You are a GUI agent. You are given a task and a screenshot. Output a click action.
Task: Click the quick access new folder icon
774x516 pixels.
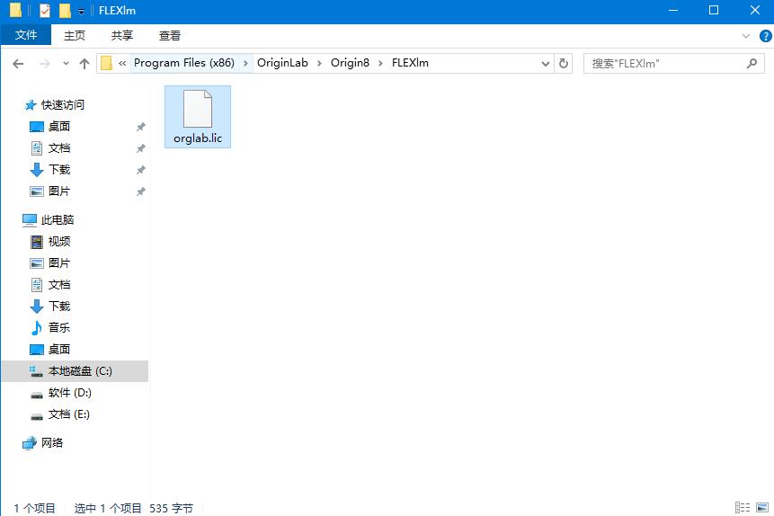(x=65, y=11)
